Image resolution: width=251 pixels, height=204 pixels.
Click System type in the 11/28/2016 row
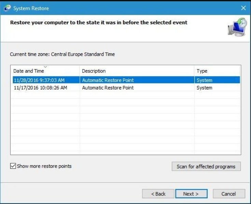[205, 80]
